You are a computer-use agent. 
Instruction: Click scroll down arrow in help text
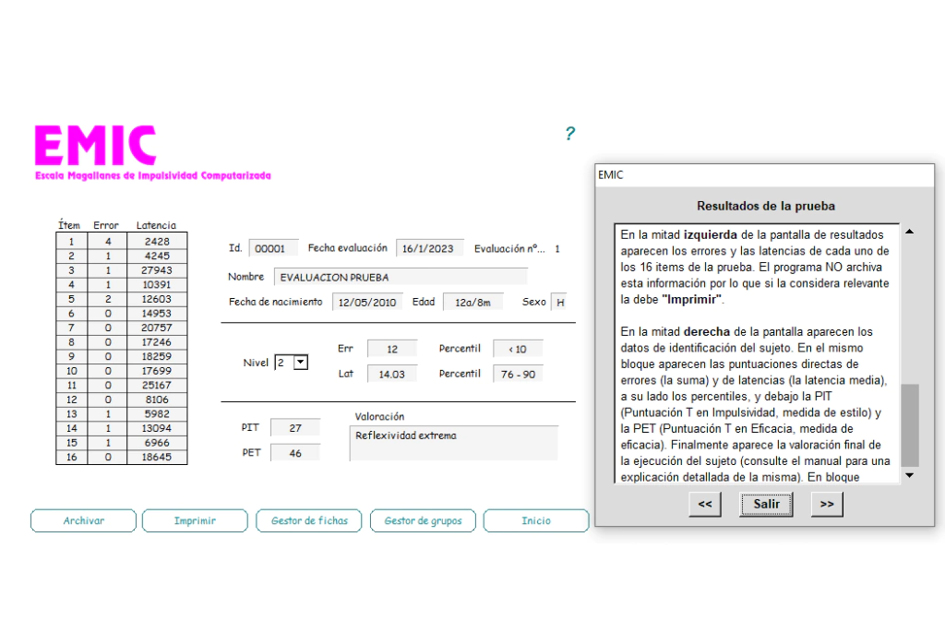(x=910, y=475)
